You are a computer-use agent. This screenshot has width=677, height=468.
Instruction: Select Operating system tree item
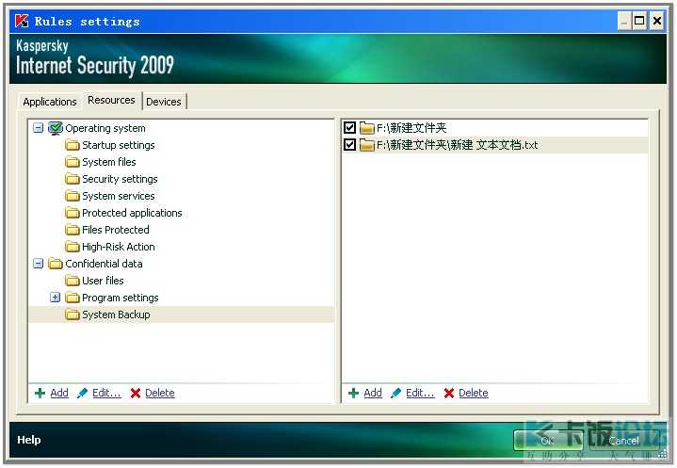[x=105, y=128]
